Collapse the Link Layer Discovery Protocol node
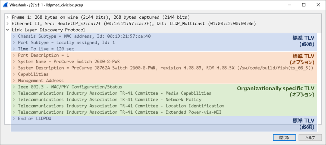This screenshot has height=145, width=326. click(8, 30)
